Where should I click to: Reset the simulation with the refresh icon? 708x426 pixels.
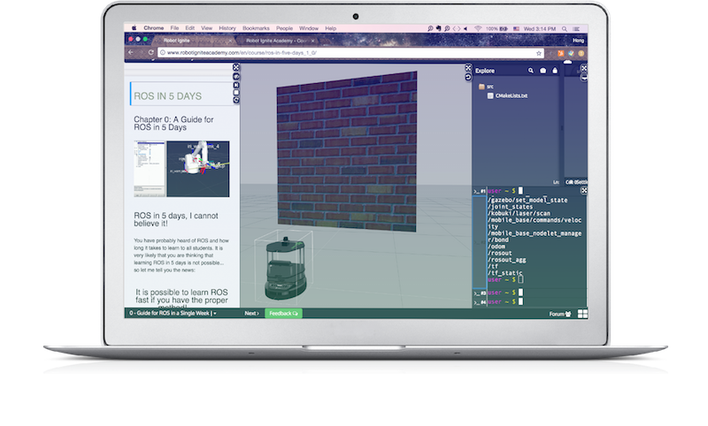pyautogui.click(x=236, y=76)
